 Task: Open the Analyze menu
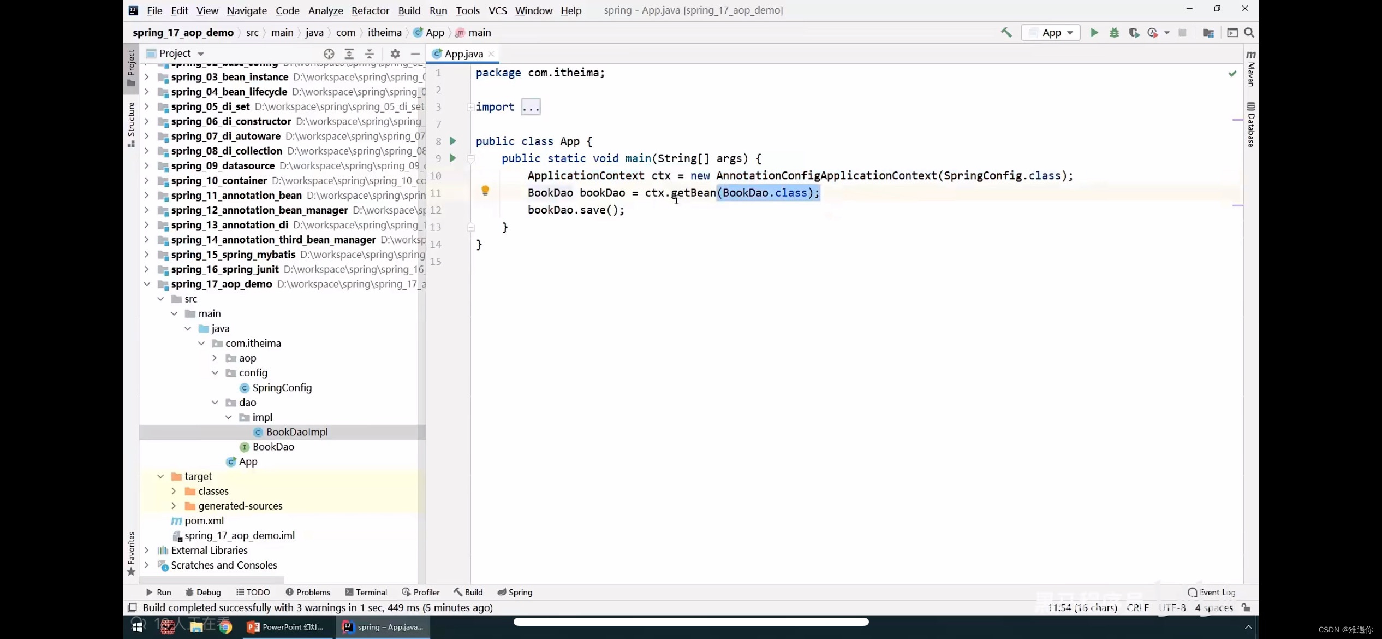coord(325,10)
